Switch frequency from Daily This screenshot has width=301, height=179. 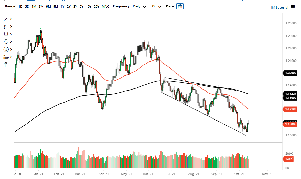point(144,6)
